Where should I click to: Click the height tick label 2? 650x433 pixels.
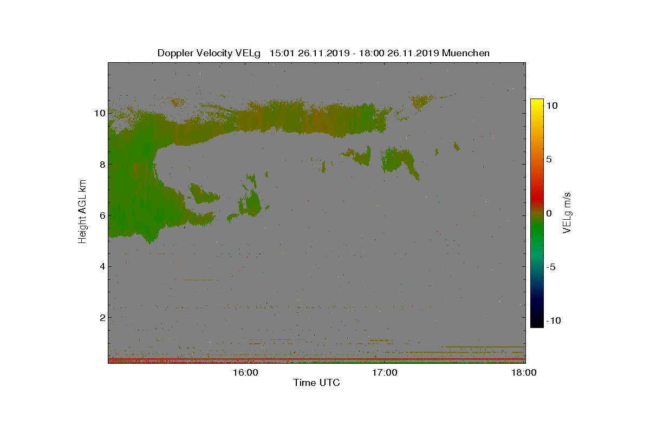[102, 317]
